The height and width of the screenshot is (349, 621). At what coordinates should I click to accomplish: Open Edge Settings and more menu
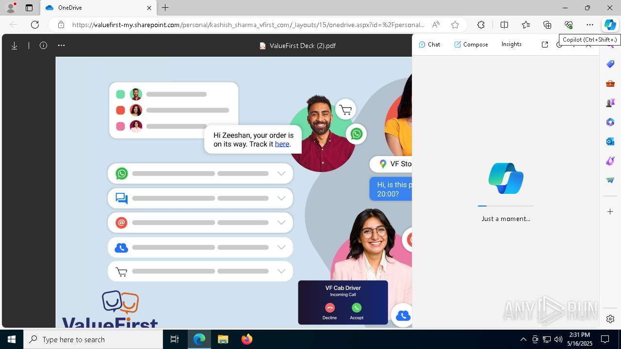tap(590, 25)
